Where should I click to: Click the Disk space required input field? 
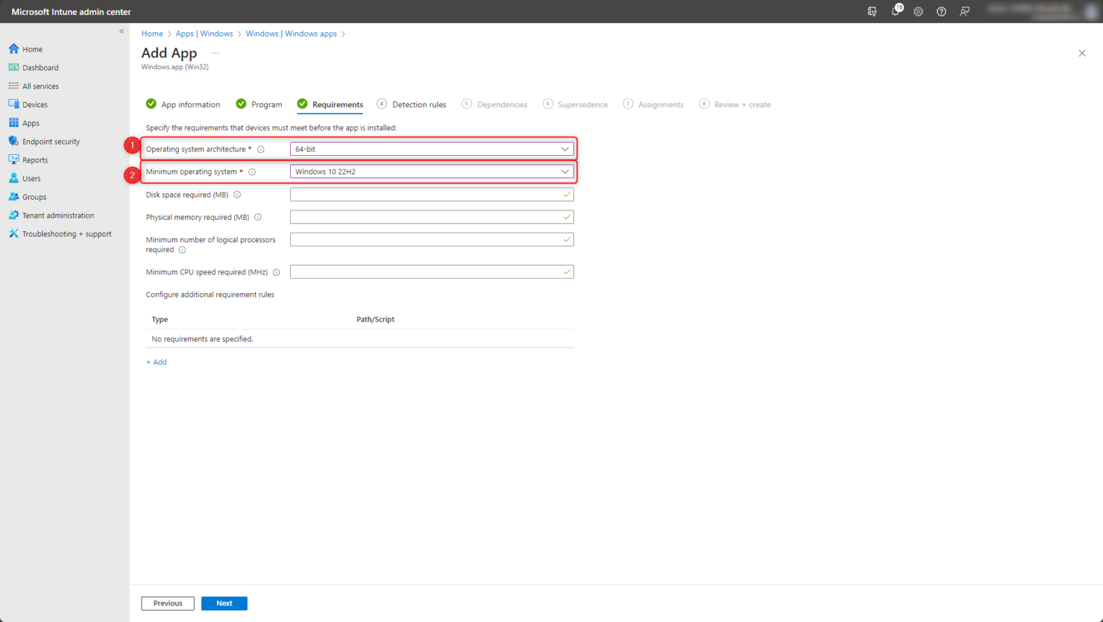(431, 194)
